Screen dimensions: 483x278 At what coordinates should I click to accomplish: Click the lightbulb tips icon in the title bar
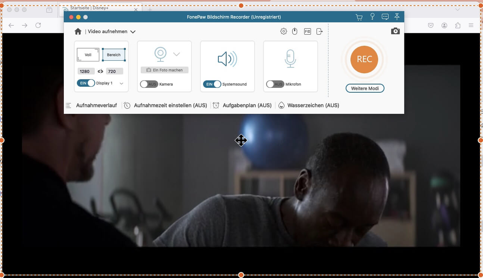[x=372, y=17]
